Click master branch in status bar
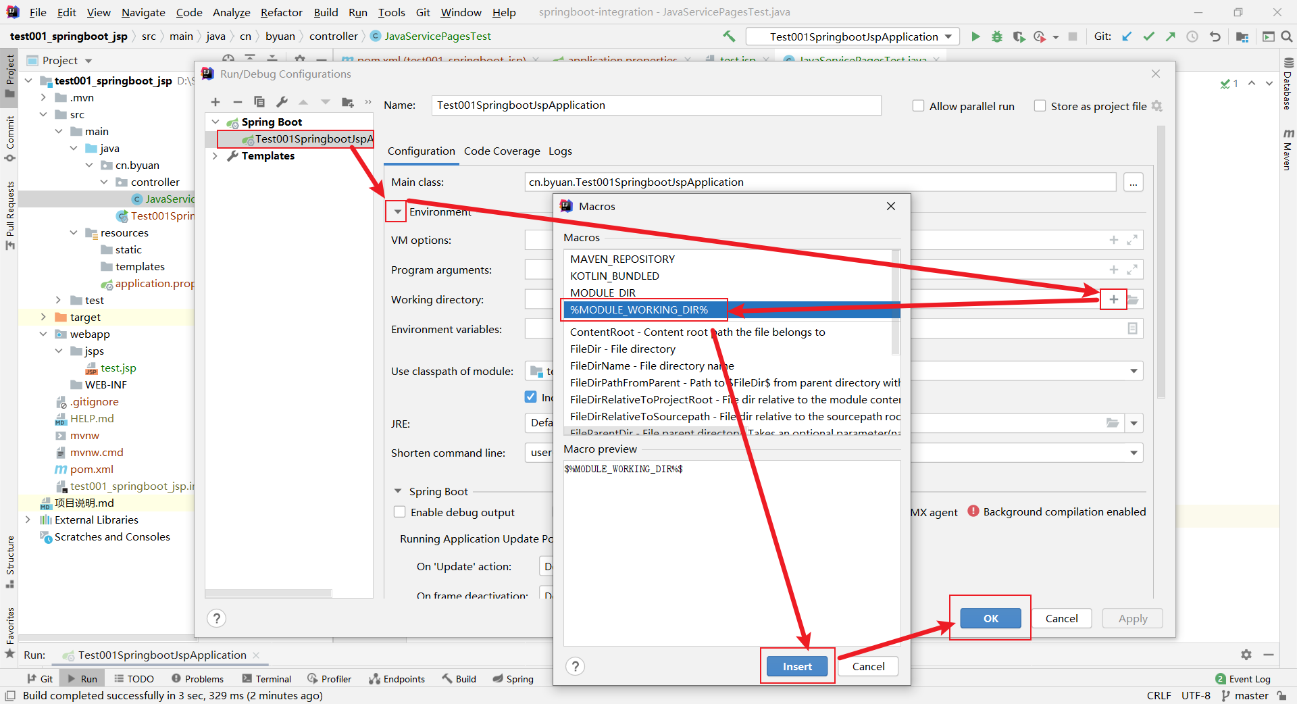Viewport: 1297px width, 704px height. [x=1245, y=695]
